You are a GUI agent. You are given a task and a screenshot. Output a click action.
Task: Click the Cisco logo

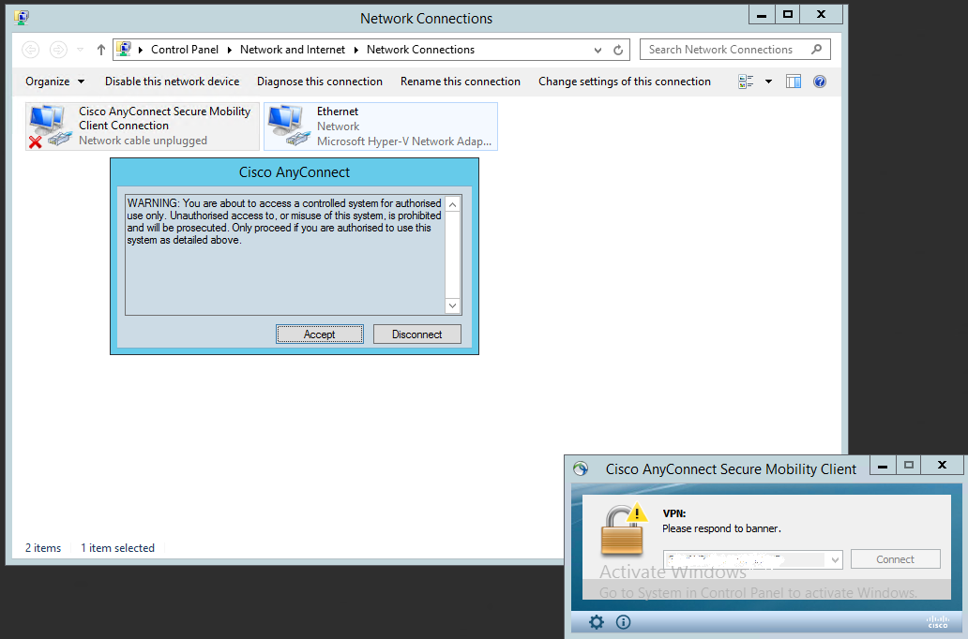click(937, 622)
